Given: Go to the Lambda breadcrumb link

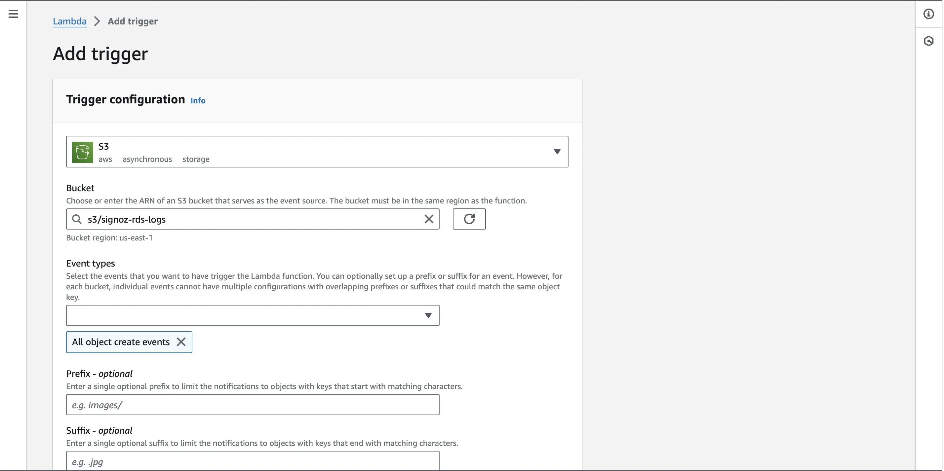Looking at the screenshot, I should (70, 21).
